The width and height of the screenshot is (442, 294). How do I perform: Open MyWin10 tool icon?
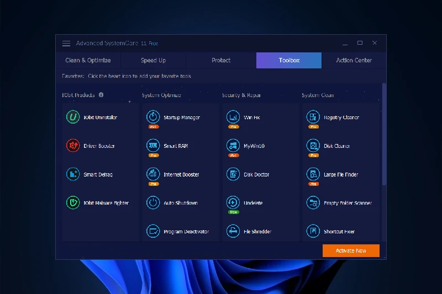[x=233, y=146]
